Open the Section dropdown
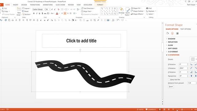The width and height of the screenshot is (197, 111). pos(26,14)
